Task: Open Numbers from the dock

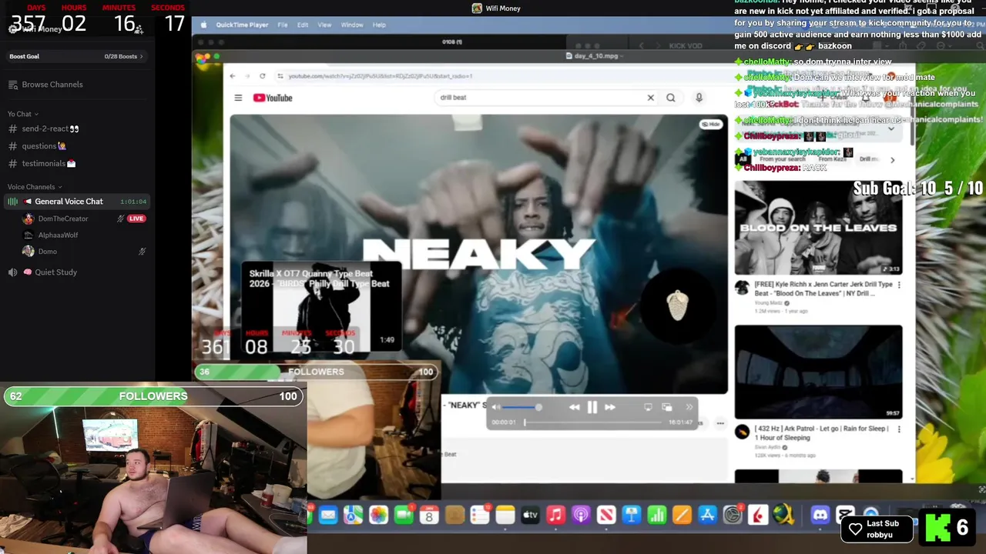Action: [656, 515]
